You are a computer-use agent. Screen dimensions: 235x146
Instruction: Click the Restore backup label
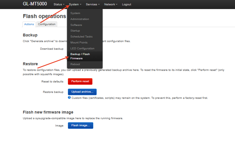[x=53, y=92]
